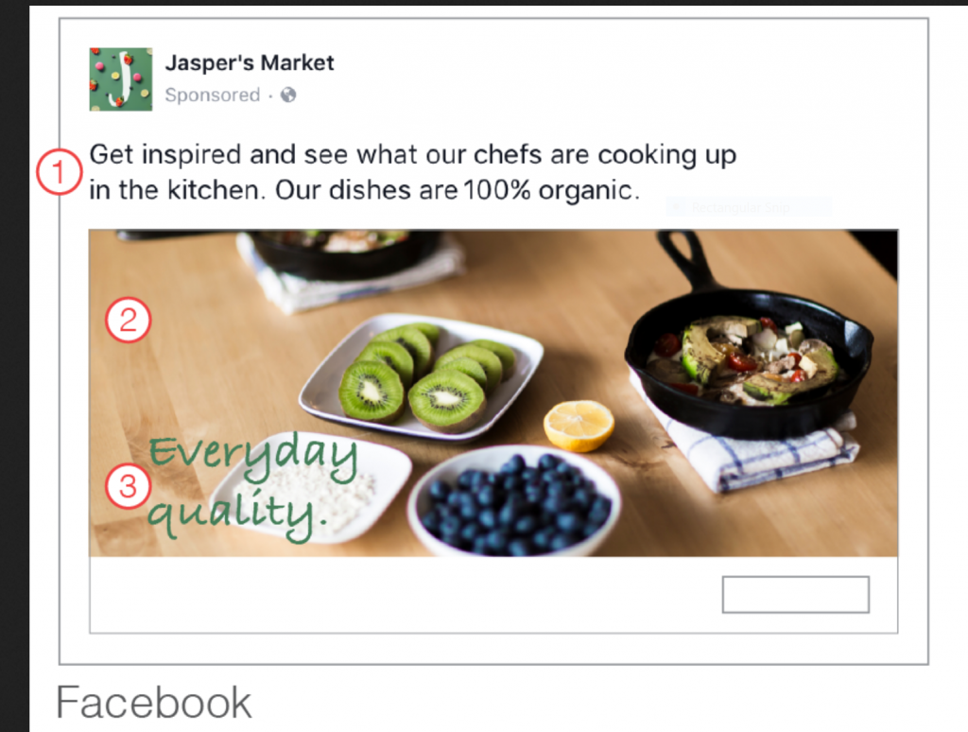
Task: Click the ad text about chefs cooking
Action: pyautogui.click(x=412, y=172)
